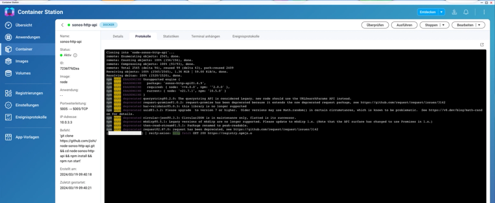This screenshot has height=203, width=495.
Task: Click the sonos-http-api header title
Action: [x=84, y=25]
